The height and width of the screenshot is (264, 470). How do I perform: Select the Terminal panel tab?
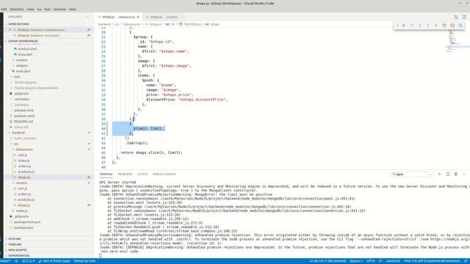[106, 174]
